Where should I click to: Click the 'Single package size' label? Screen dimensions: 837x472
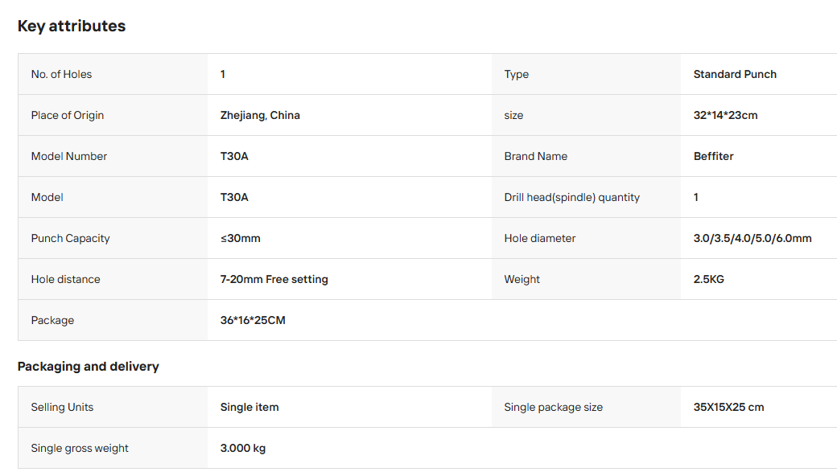pyautogui.click(x=553, y=408)
